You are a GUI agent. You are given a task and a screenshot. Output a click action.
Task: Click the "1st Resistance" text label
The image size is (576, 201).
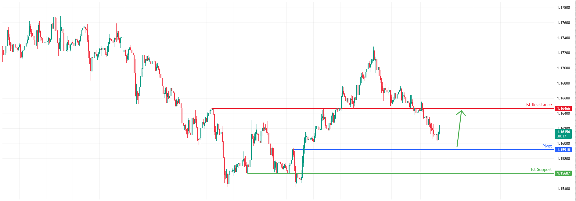tap(538, 105)
